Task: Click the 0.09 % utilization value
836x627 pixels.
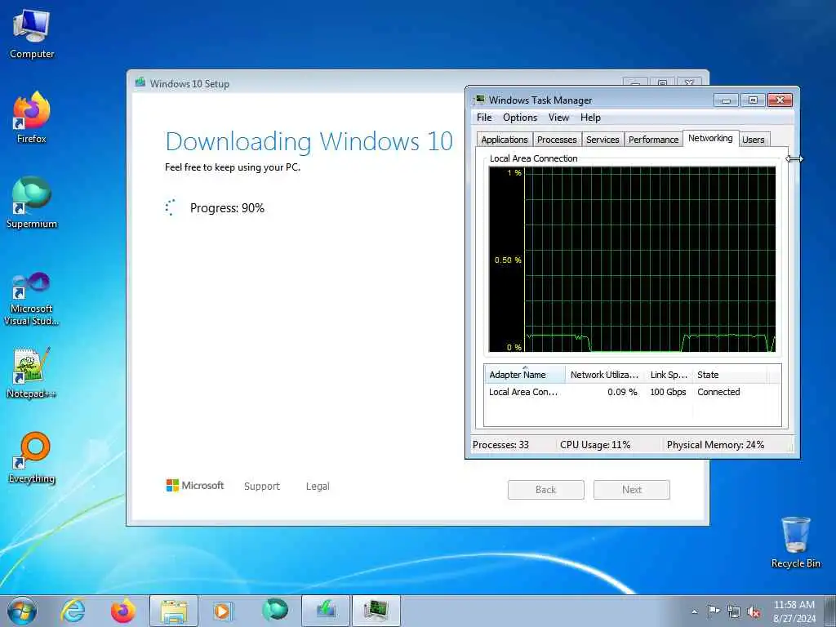Action: point(622,392)
